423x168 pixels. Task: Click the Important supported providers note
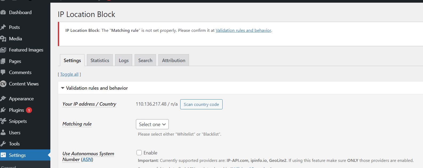276,161
